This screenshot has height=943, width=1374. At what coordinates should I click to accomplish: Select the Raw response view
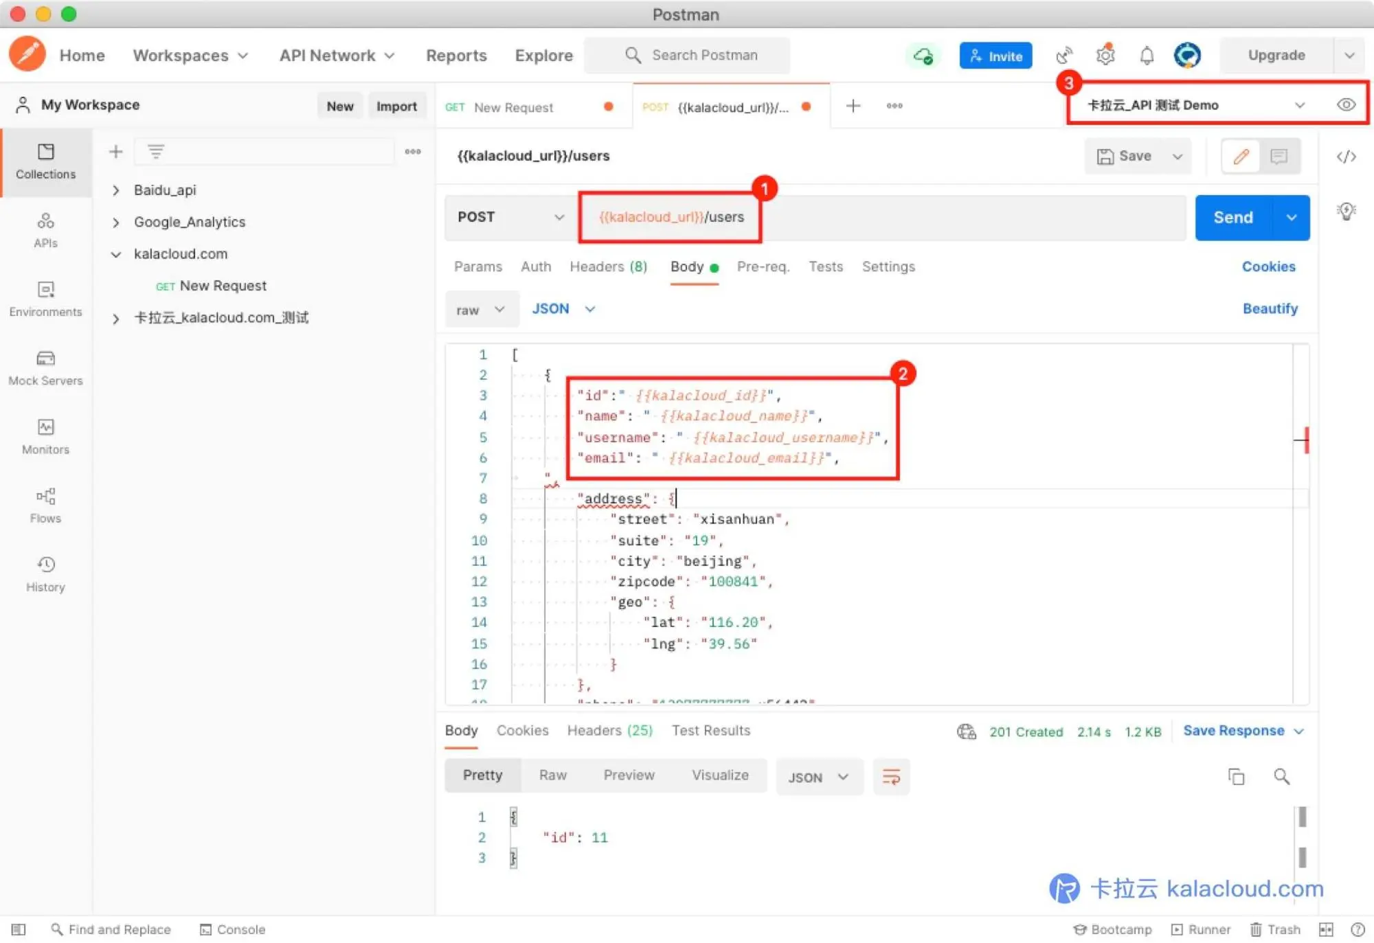(552, 775)
